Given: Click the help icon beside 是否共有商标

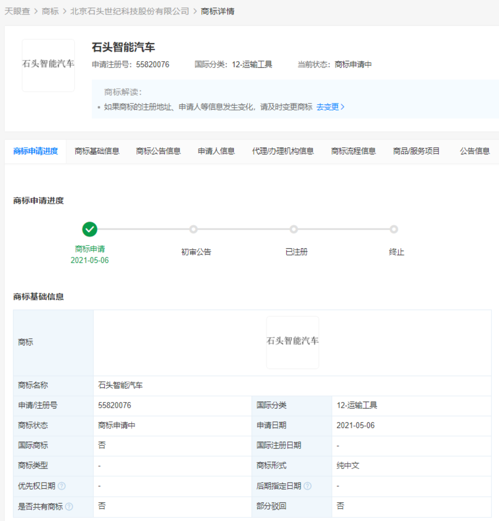Looking at the screenshot, I should tap(69, 507).
